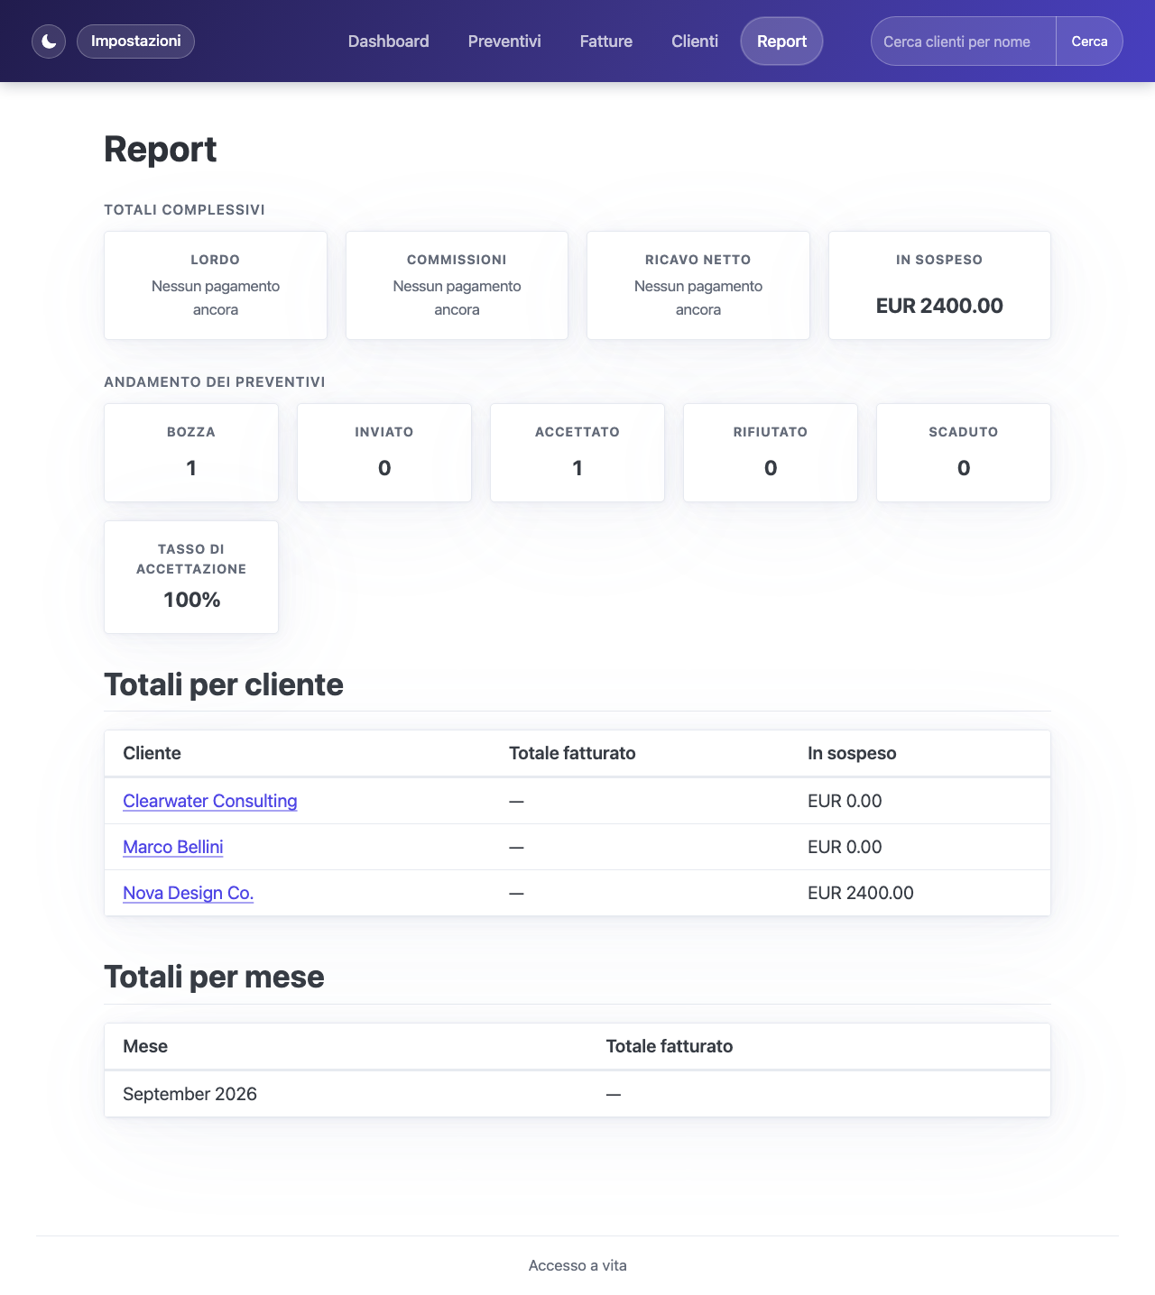Click the 'In sospeso' column header
Screen dimensions: 1155x1295
click(x=852, y=753)
